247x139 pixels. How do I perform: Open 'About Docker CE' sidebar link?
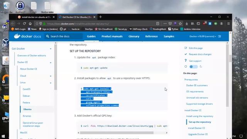(28, 69)
